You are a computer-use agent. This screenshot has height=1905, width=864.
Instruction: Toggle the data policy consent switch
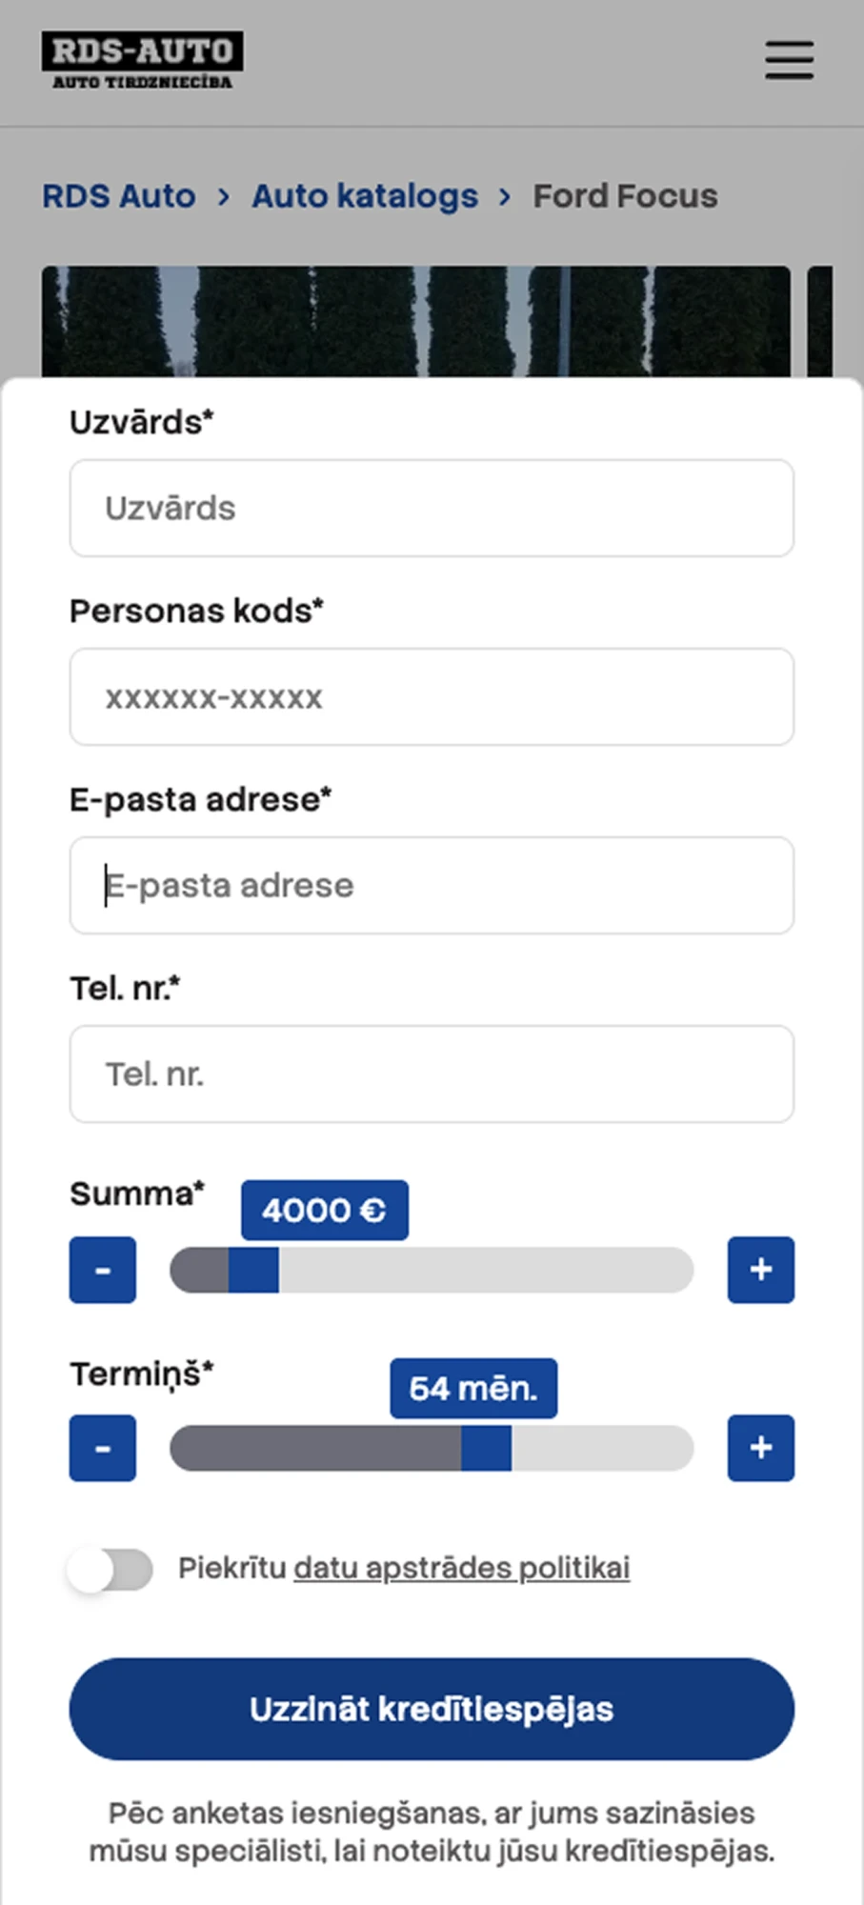111,1570
